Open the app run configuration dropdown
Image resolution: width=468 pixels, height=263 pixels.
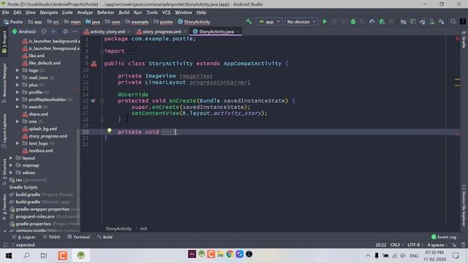(x=269, y=22)
